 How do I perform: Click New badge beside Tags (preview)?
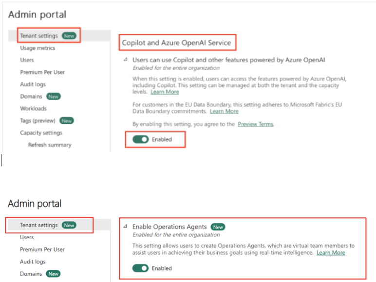(x=67, y=121)
